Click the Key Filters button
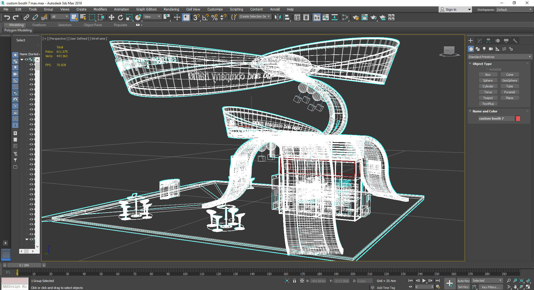This screenshot has width=534, height=290. pos(491,287)
